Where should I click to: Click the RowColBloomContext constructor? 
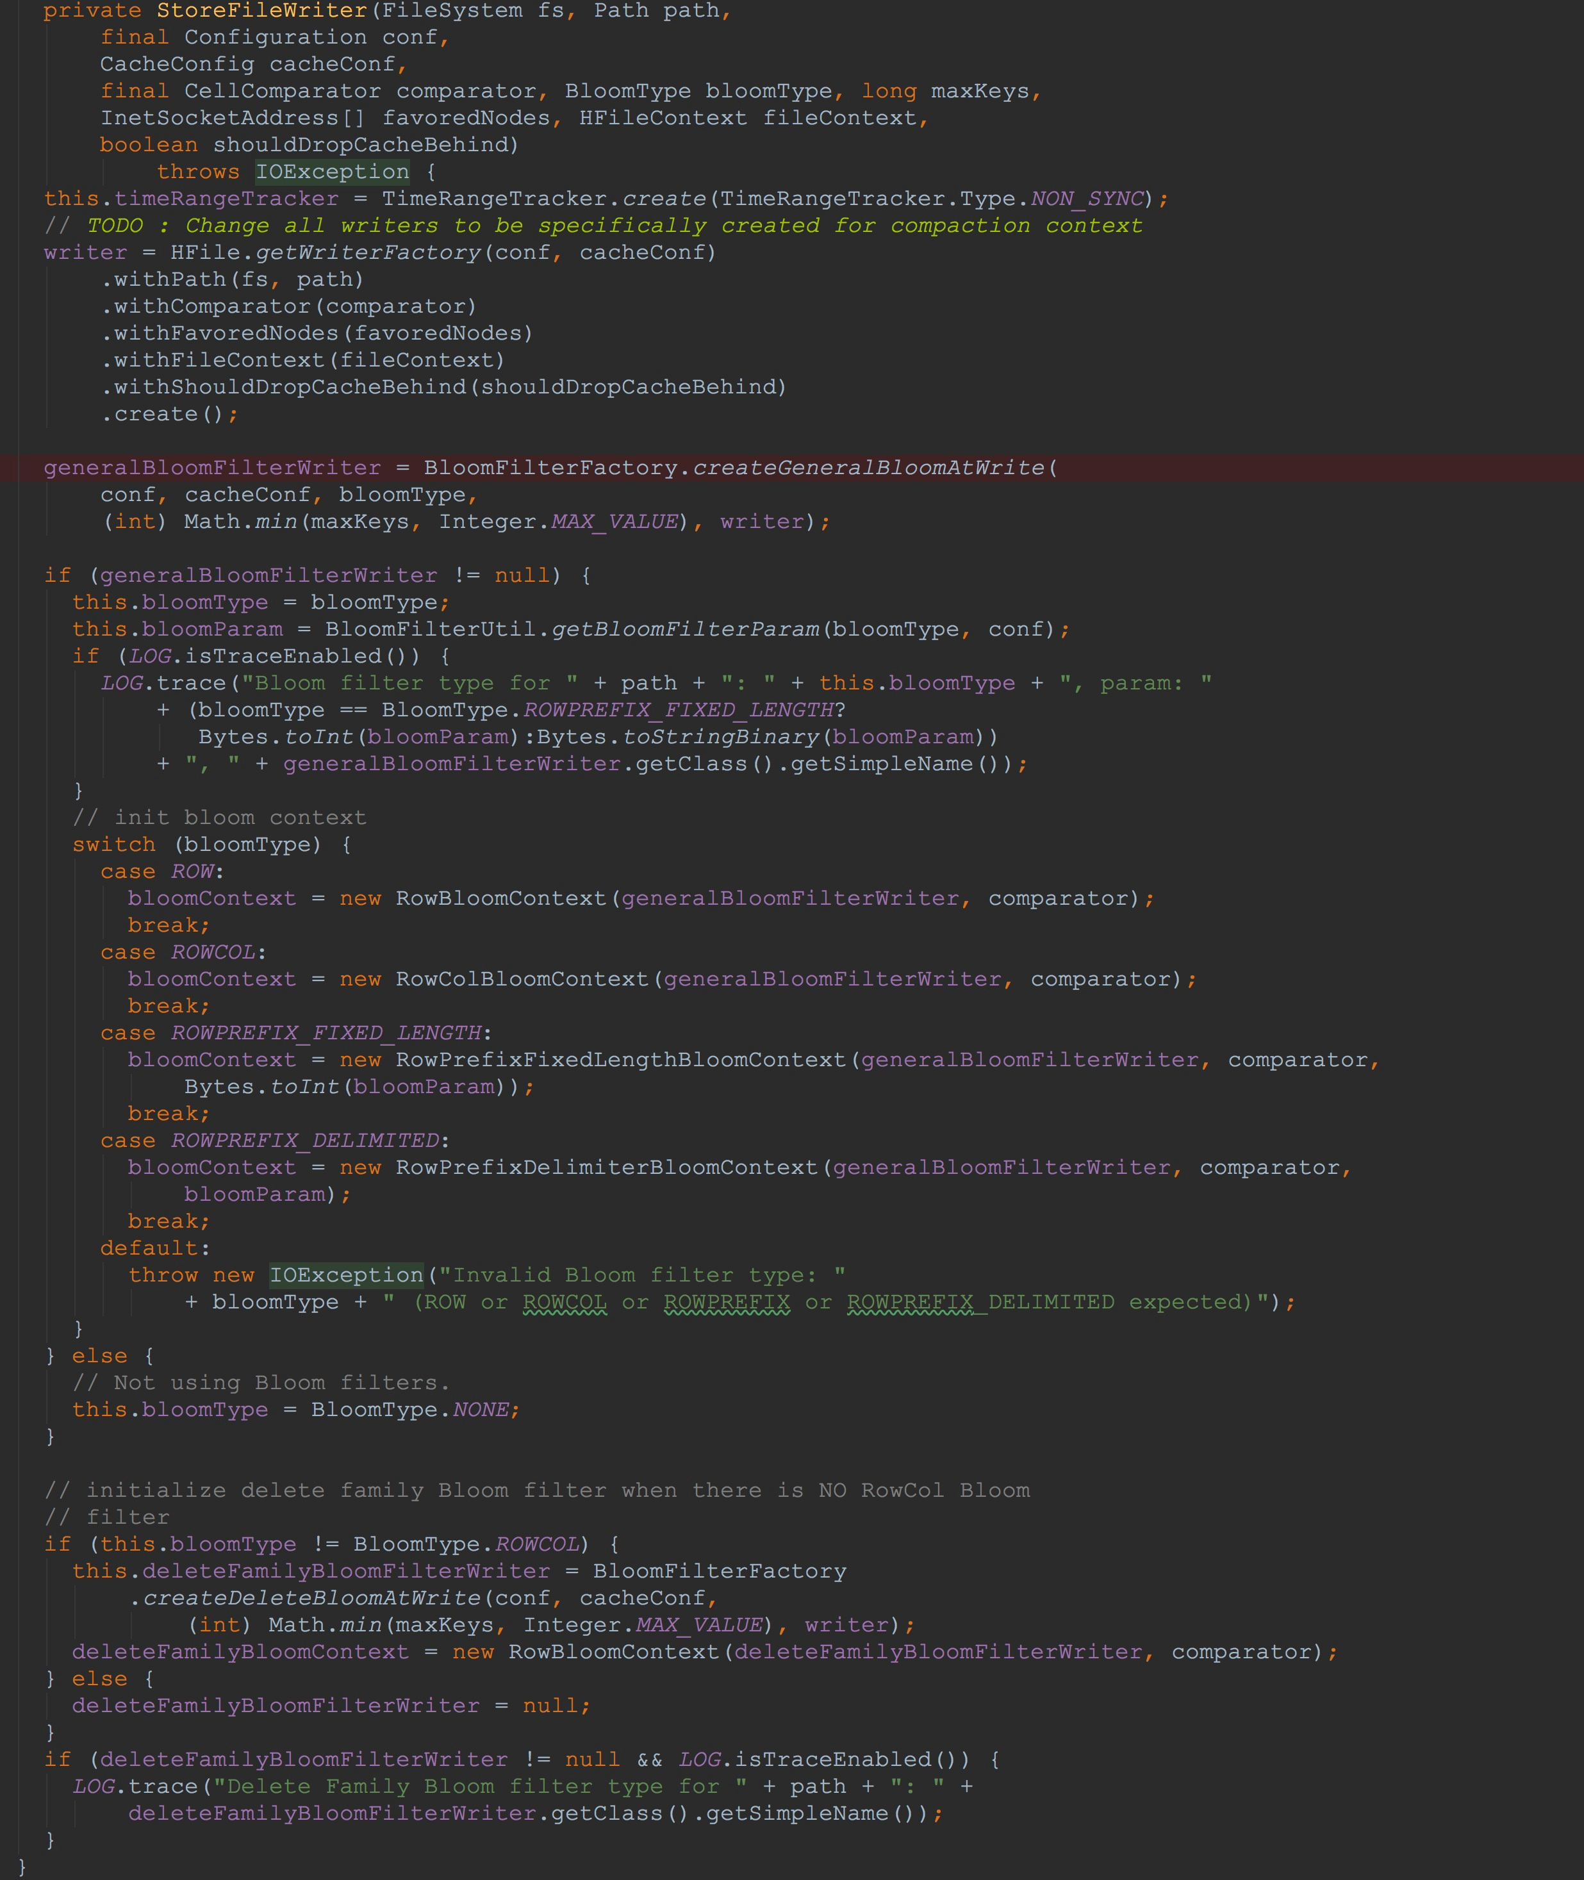(523, 980)
